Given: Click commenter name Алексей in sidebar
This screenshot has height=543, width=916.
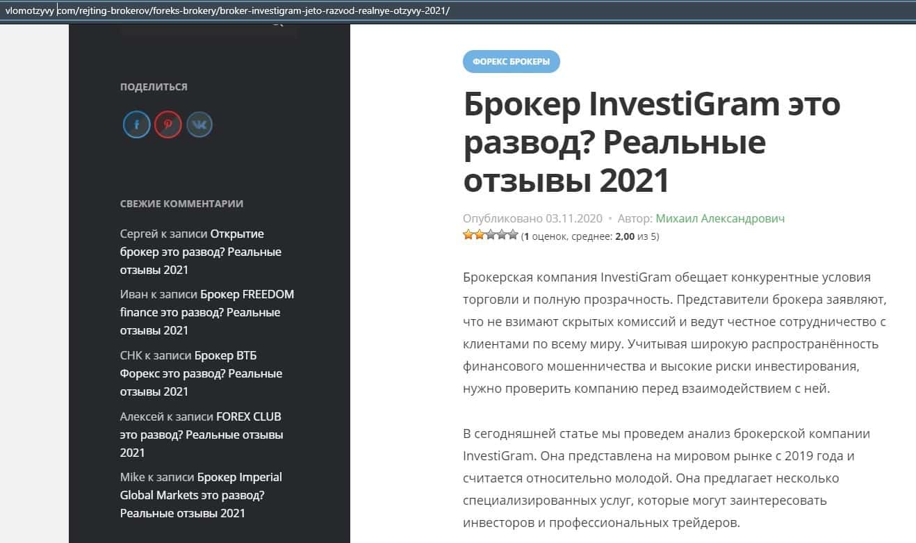Looking at the screenshot, I should (x=142, y=416).
